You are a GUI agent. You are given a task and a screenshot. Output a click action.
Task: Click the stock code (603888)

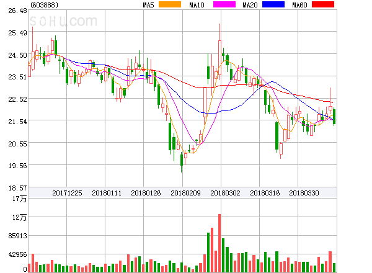44,5
